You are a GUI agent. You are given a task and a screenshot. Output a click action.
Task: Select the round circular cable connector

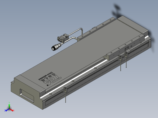point(56,47)
